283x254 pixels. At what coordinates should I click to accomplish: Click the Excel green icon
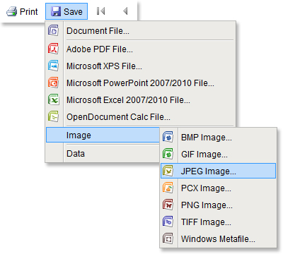(x=54, y=99)
